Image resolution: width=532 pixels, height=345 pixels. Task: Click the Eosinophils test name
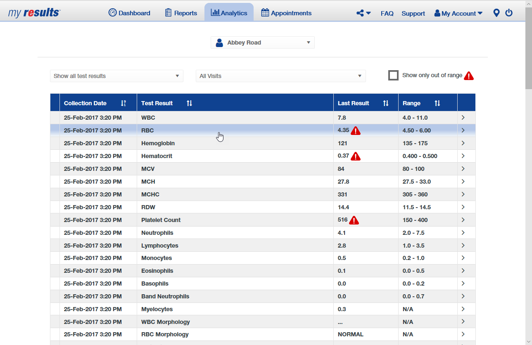[x=157, y=271]
